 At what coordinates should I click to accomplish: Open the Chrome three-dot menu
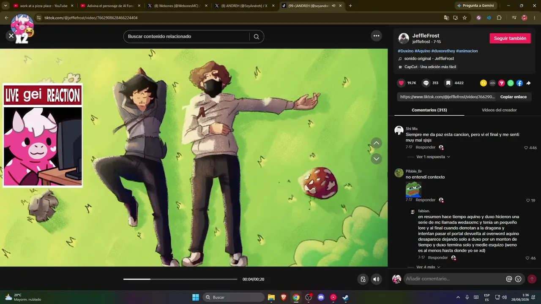coord(534,18)
